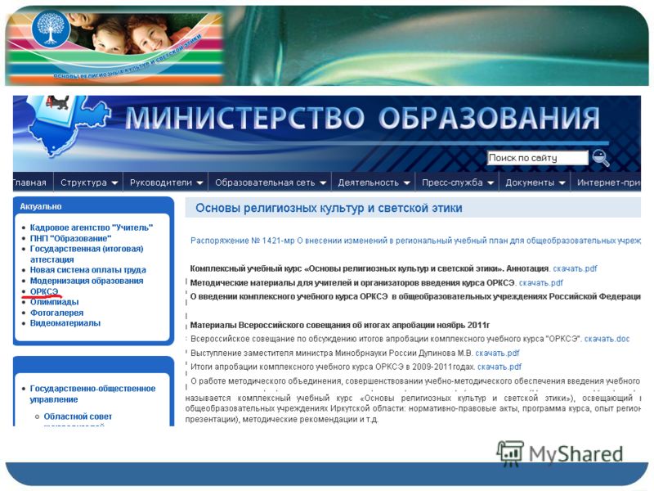Open the Областной совет link
The image size is (654, 491).
pyautogui.click(x=78, y=417)
